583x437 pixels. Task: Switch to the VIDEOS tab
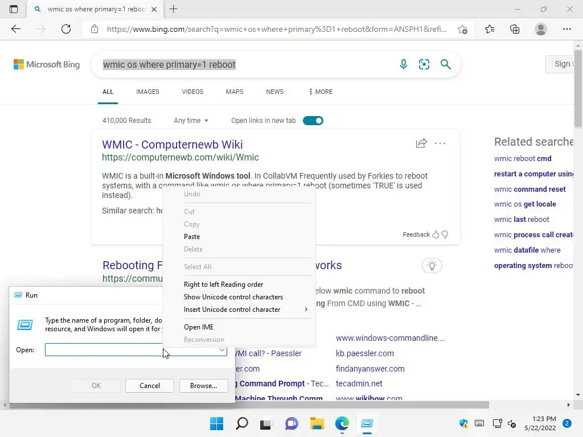192,92
